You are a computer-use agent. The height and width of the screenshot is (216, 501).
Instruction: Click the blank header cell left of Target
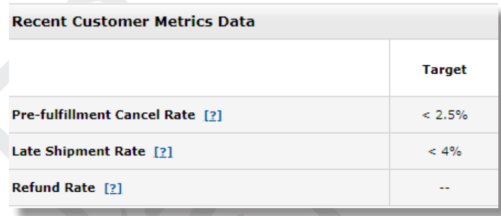click(x=199, y=68)
